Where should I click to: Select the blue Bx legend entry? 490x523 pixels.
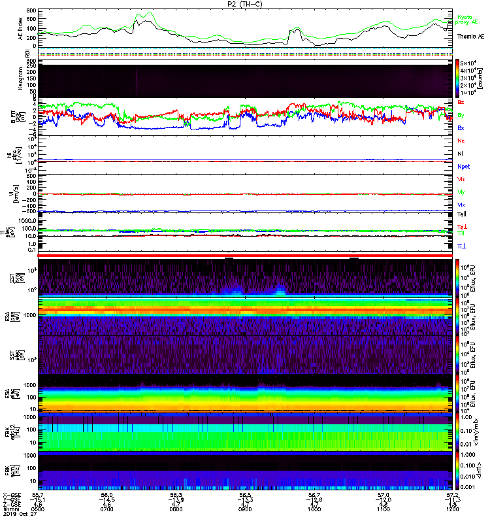461,127
